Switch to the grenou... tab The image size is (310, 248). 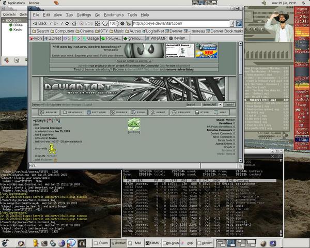133,38
